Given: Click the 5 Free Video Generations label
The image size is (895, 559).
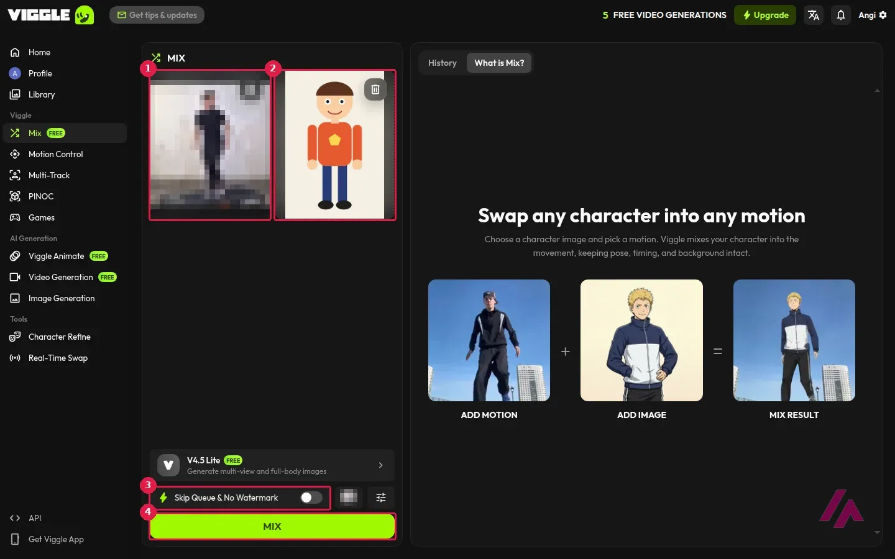Looking at the screenshot, I should click(664, 15).
